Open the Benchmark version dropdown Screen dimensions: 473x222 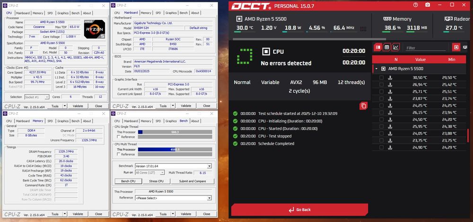tap(209, 166)
